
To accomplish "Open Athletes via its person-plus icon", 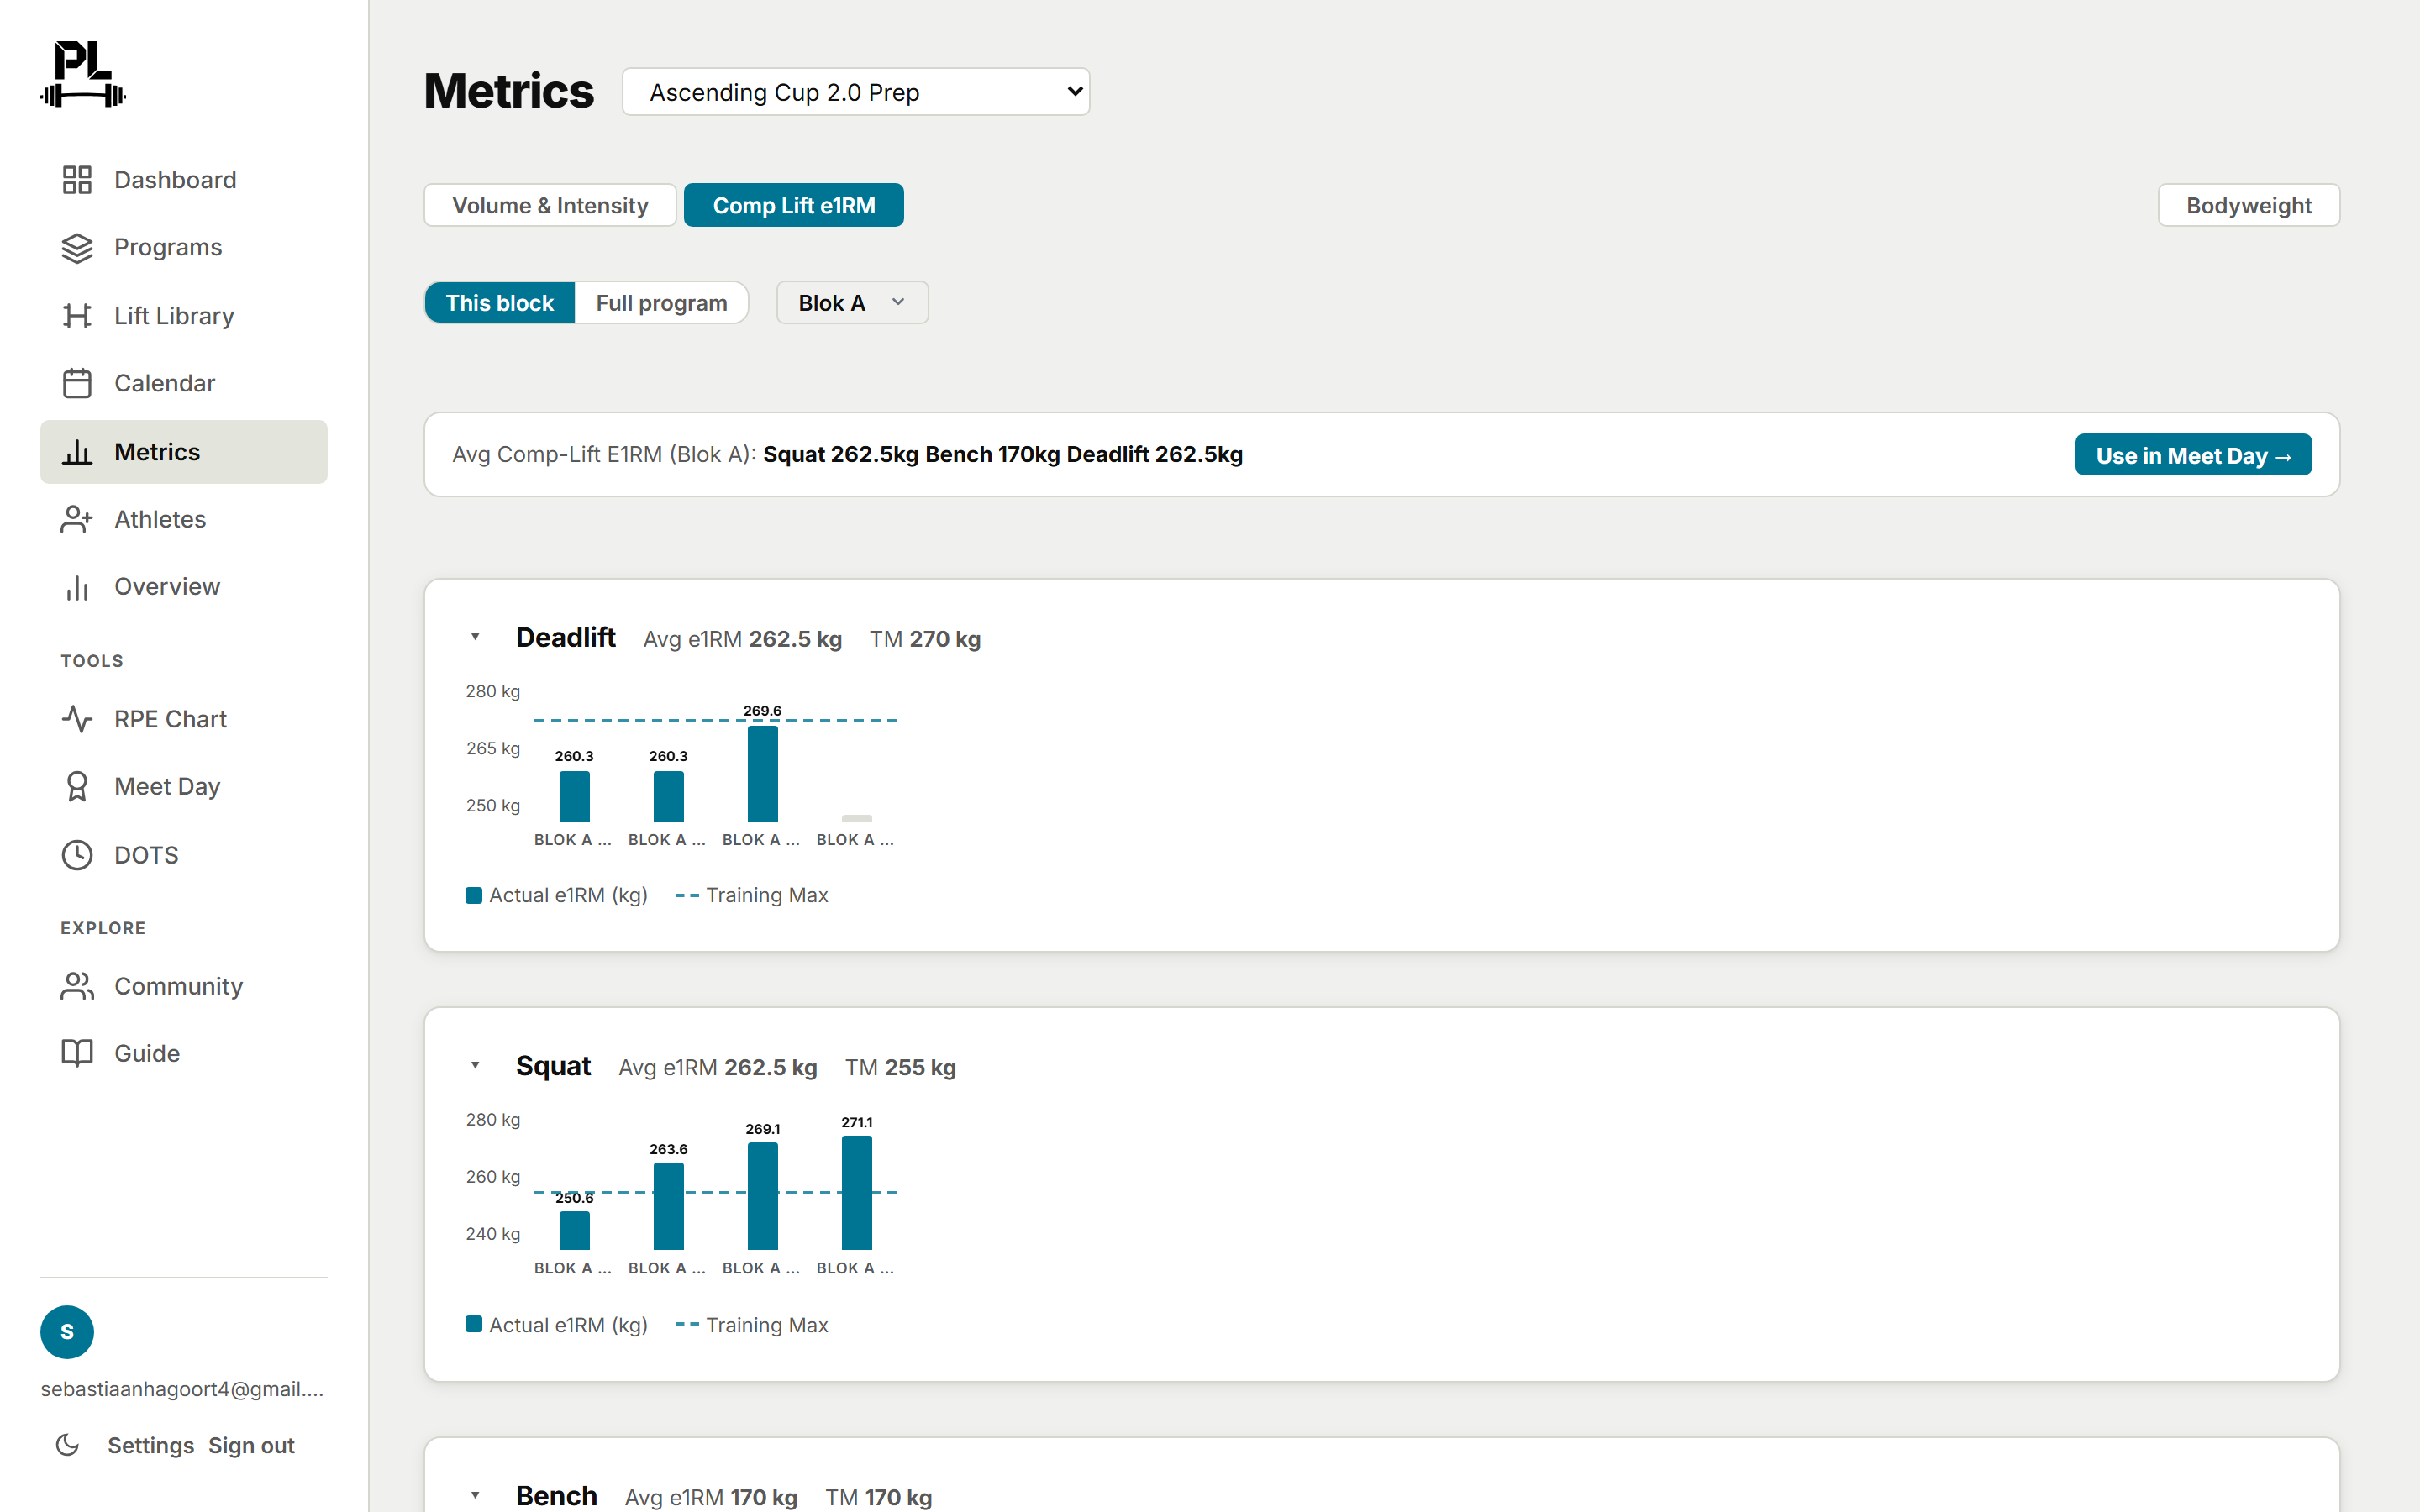I will [x=77, y=519].
